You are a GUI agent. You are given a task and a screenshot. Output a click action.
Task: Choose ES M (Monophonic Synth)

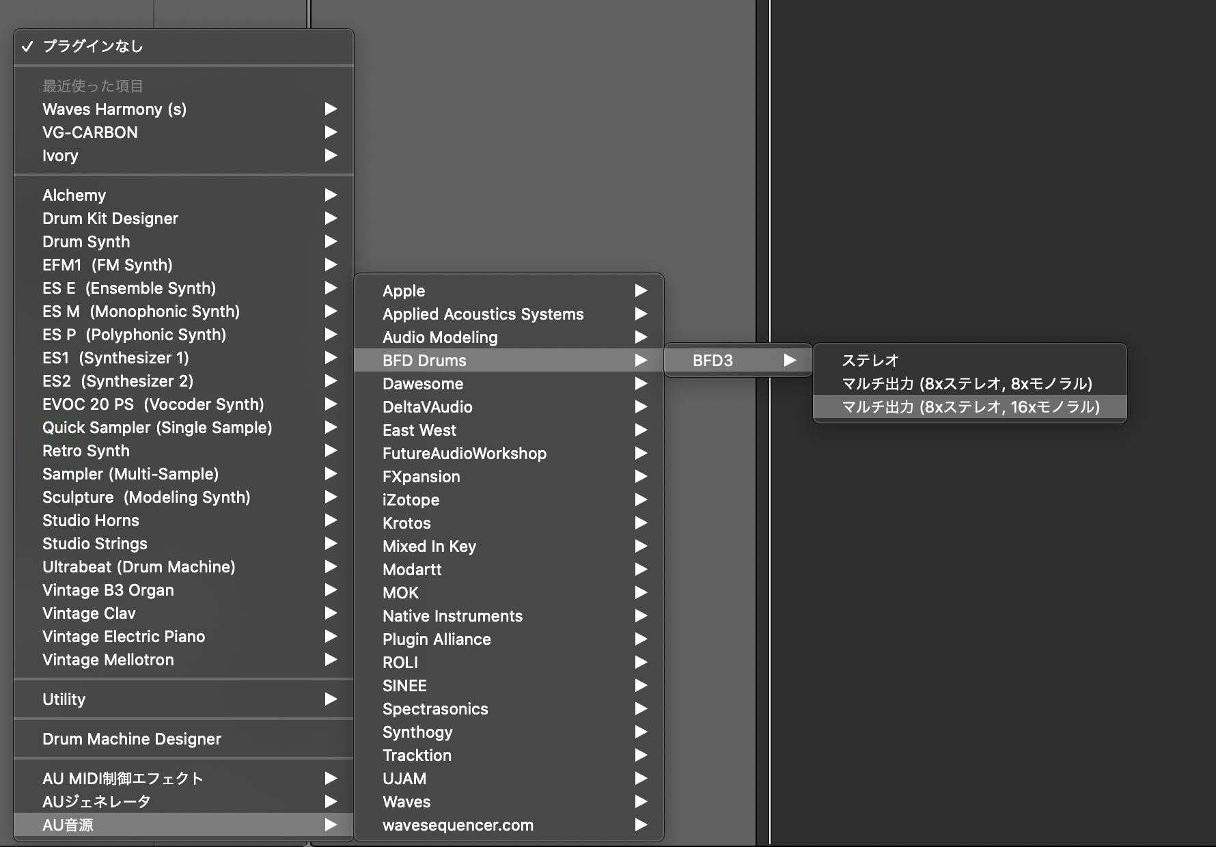[183, 311]
